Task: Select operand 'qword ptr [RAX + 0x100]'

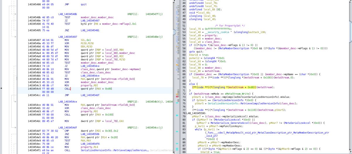Action: tap(97, 114)
